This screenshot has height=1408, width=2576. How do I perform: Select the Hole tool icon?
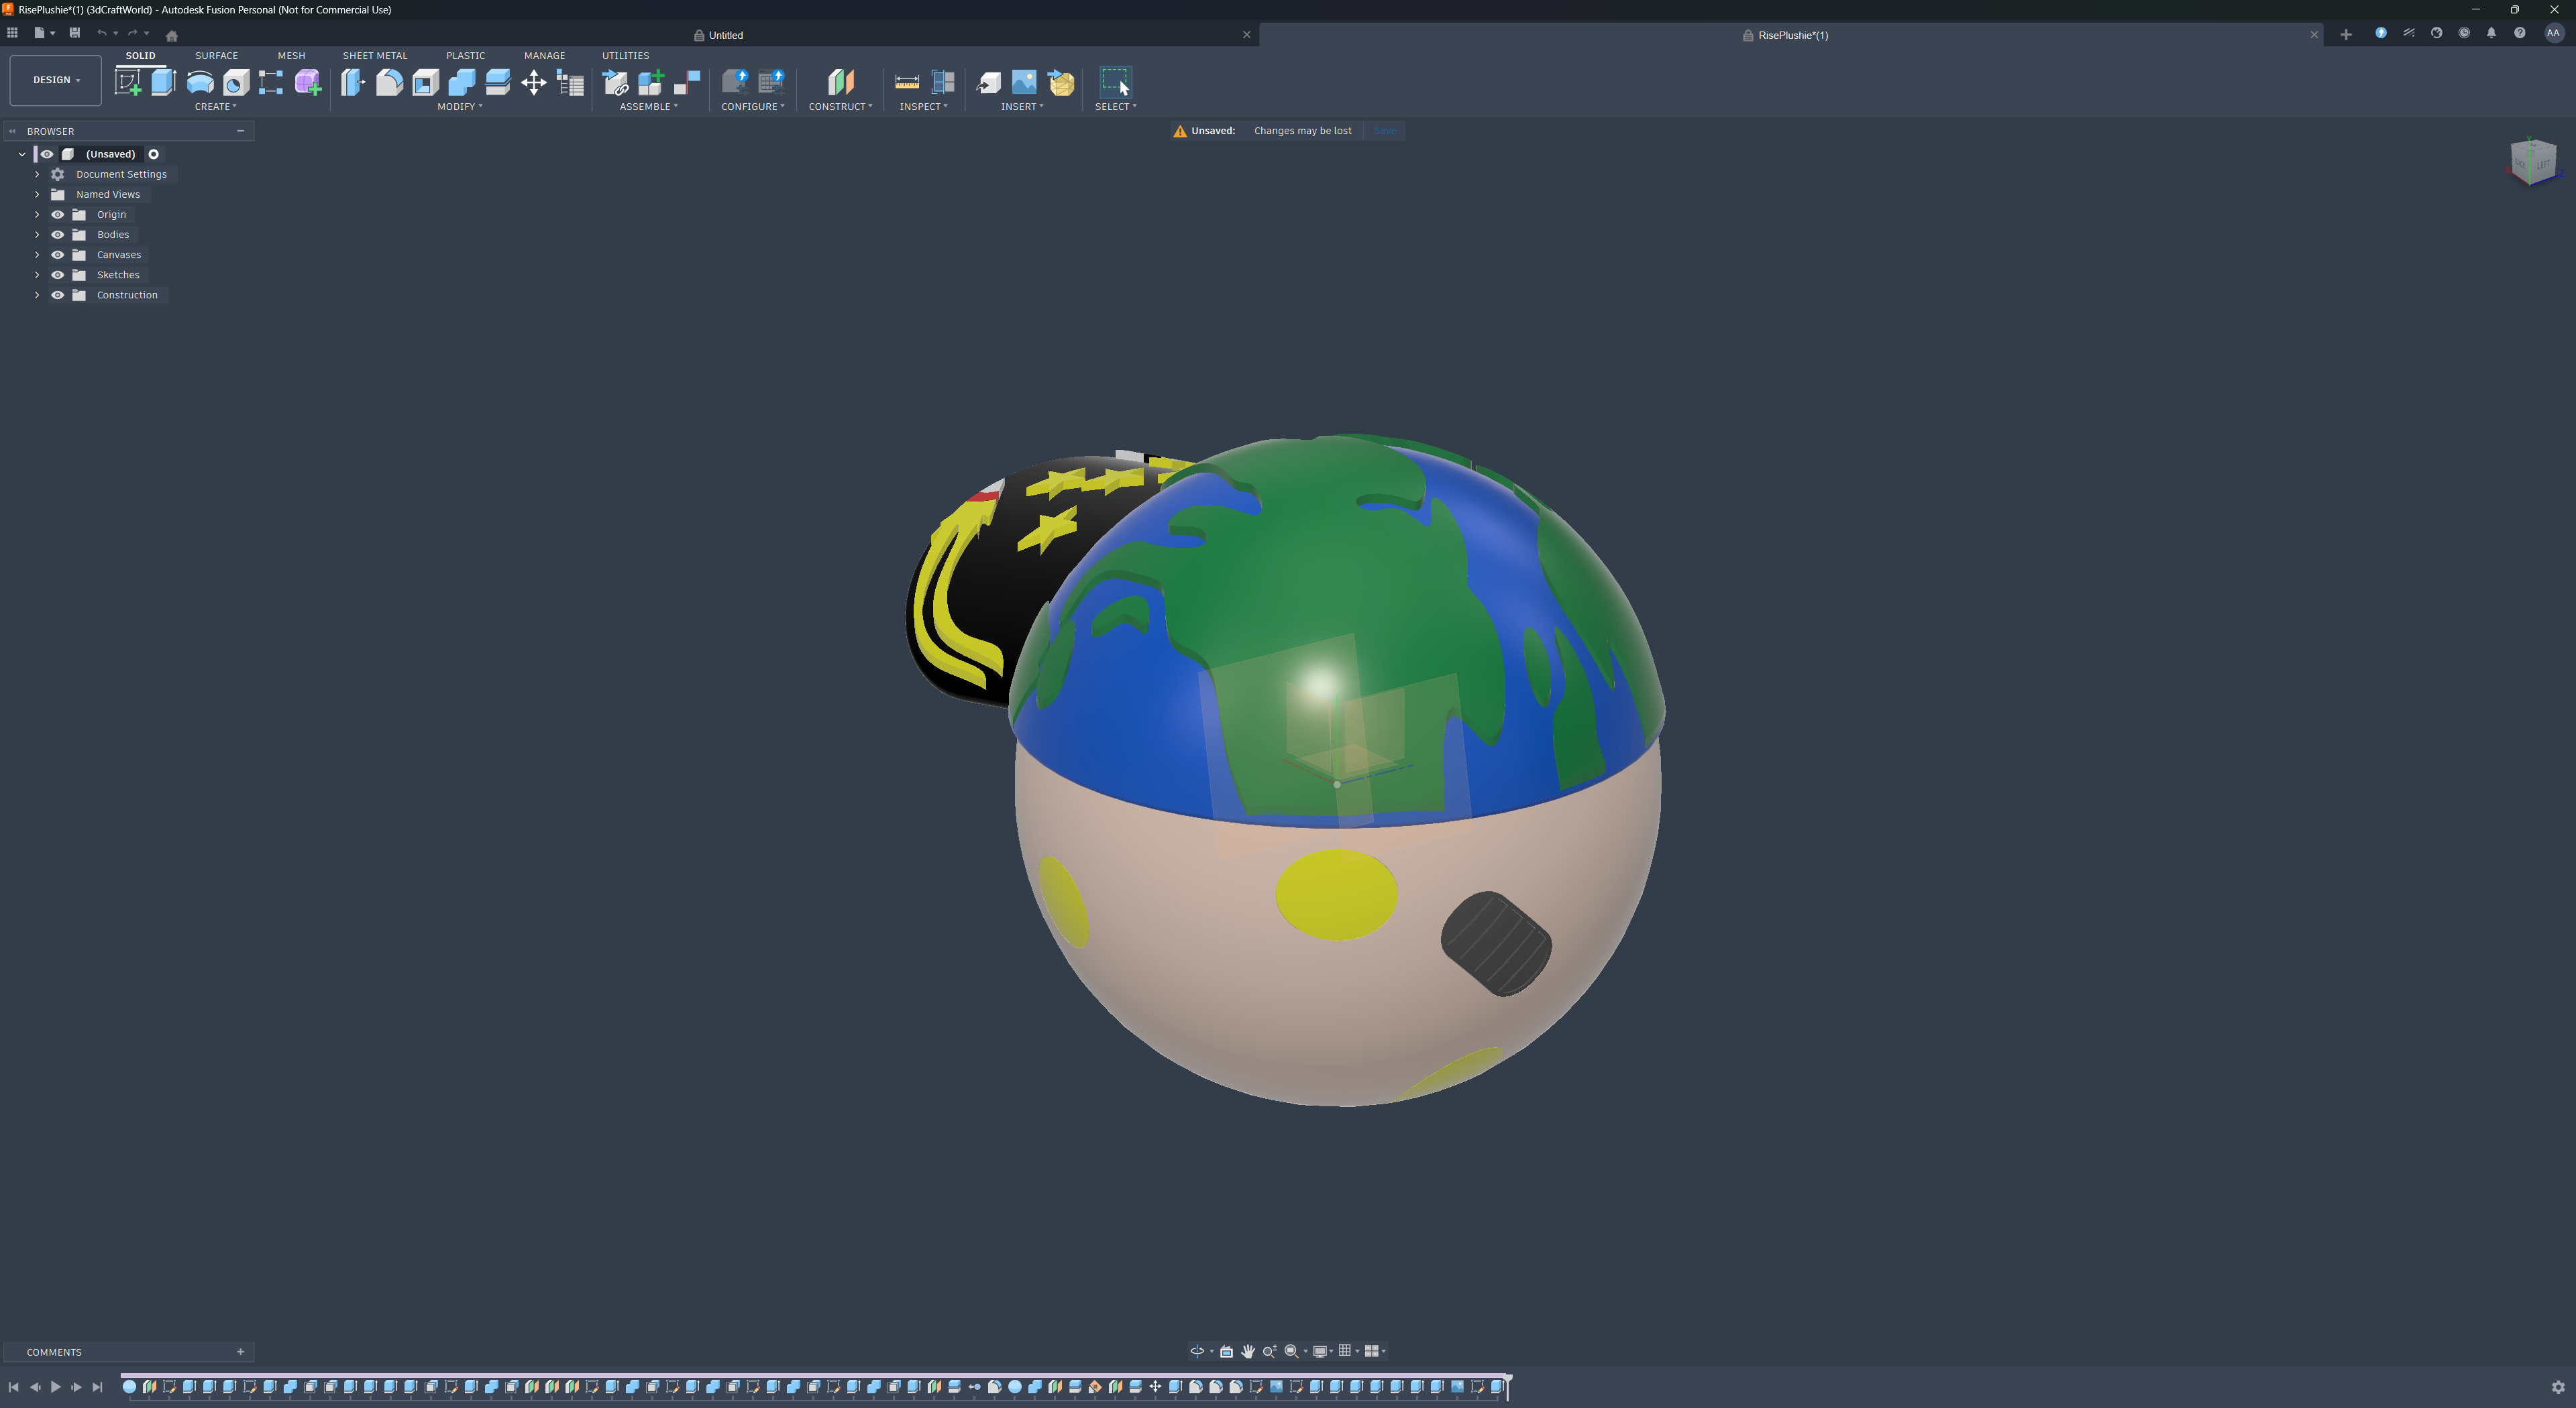pyautogui.click(x=236, y=82)
